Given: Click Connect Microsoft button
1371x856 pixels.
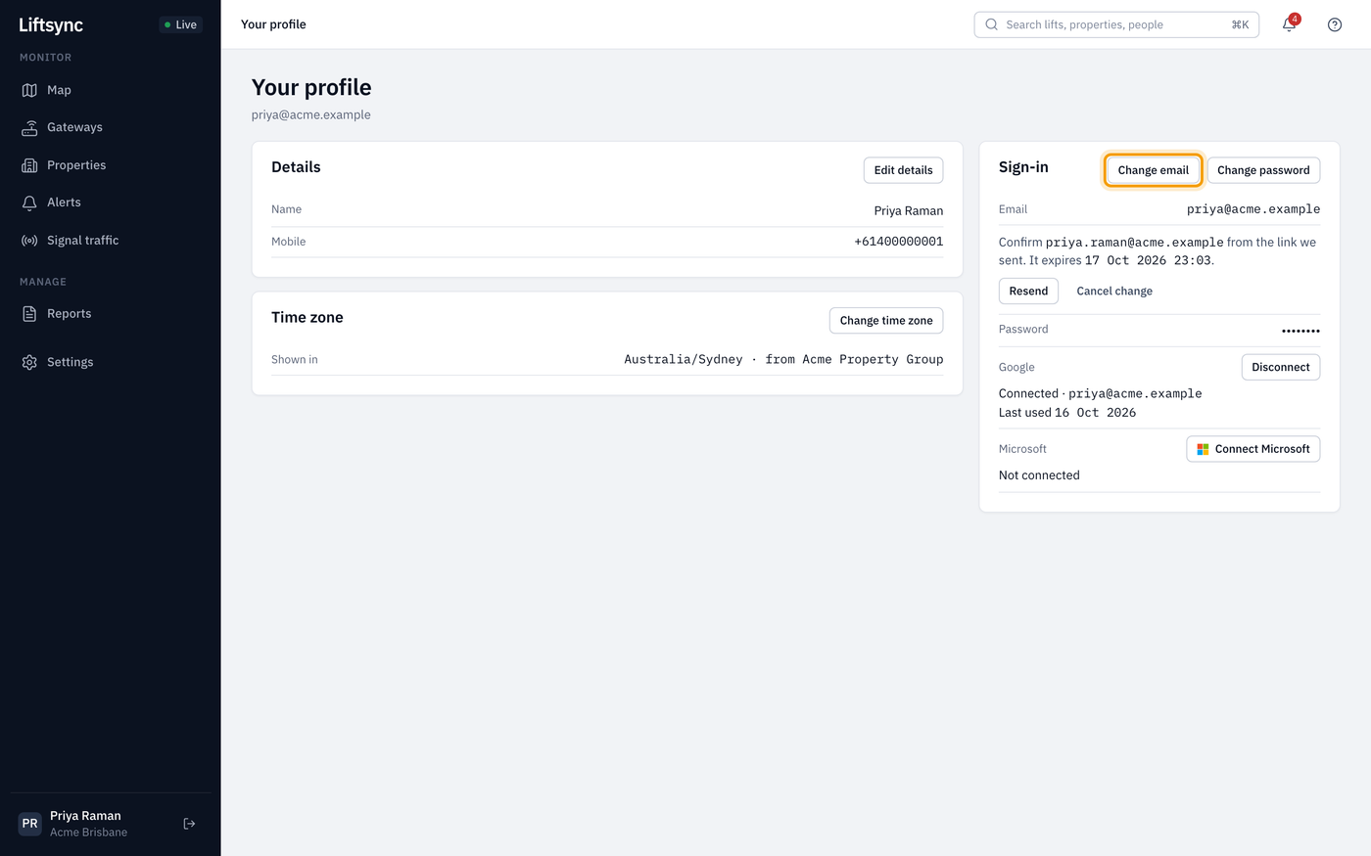Looking at the screenshot, I should [1253, 449].
